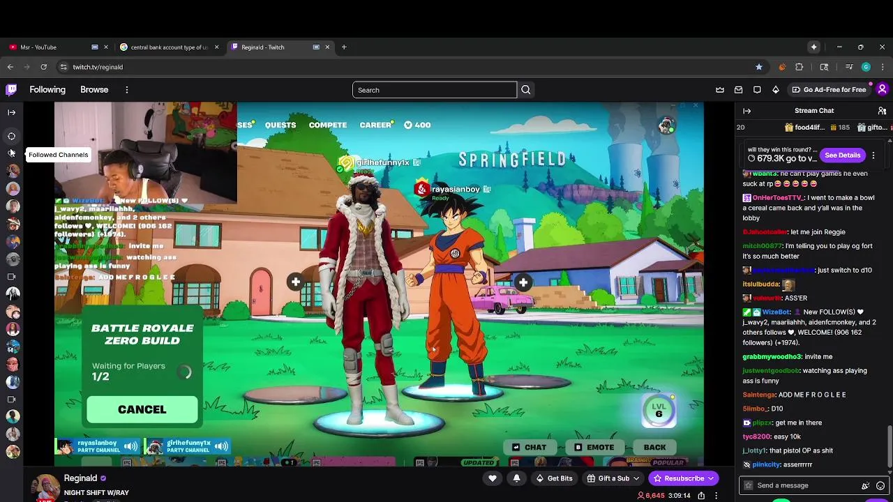Open Prime Loot crown icon
The height and width of the screenshot is (502, 893).
coord(720,90)
